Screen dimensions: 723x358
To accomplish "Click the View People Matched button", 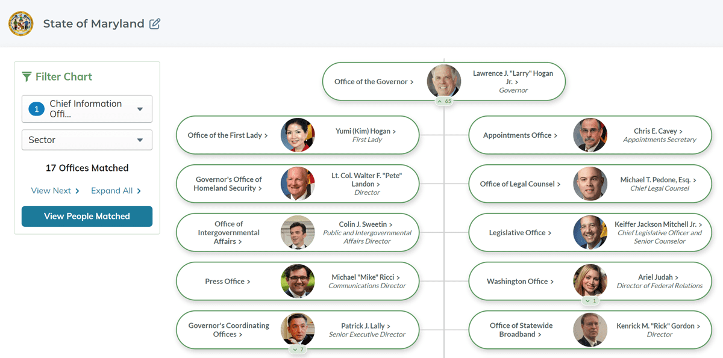I will (87, 216).
